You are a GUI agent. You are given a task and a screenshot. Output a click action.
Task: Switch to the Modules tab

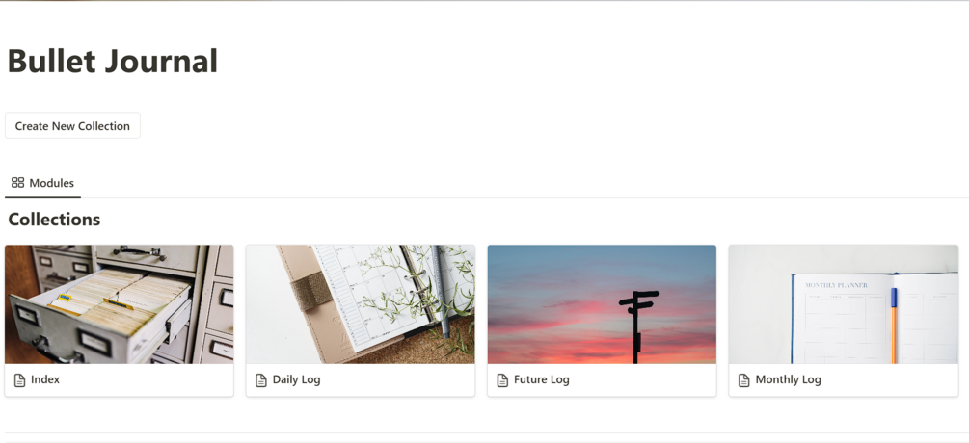point(42,183)
